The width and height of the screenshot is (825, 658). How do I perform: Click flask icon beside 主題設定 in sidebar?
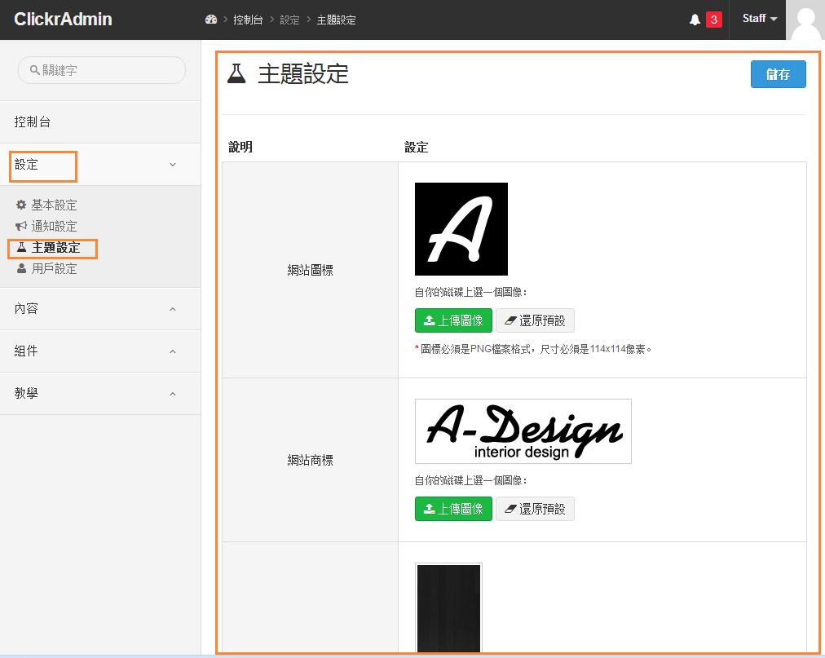(x=21, y=247)
